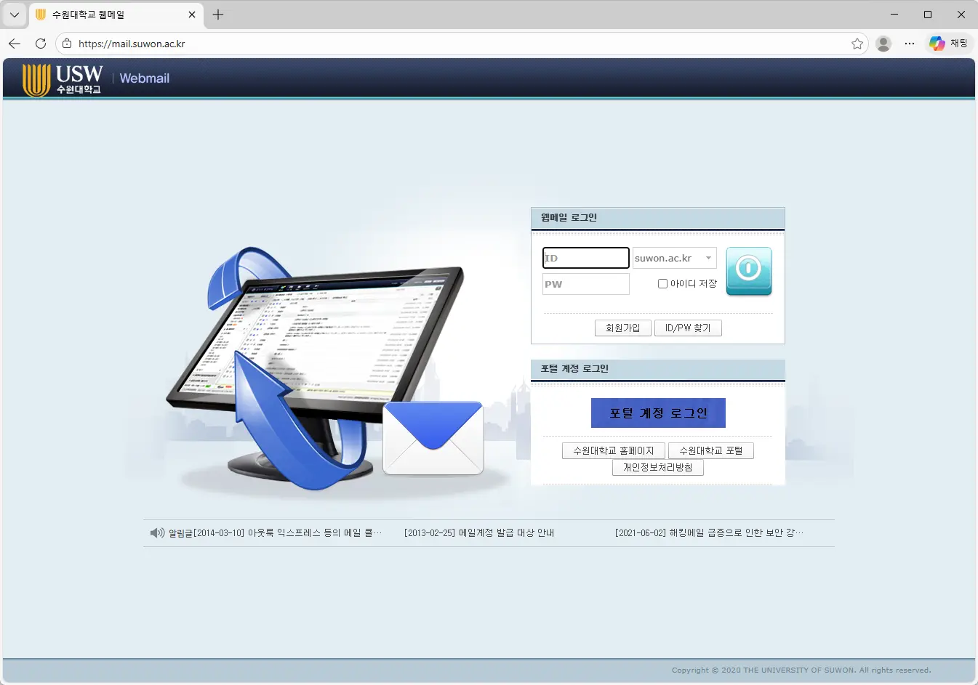Refresh the webmail page

point(41,44)
